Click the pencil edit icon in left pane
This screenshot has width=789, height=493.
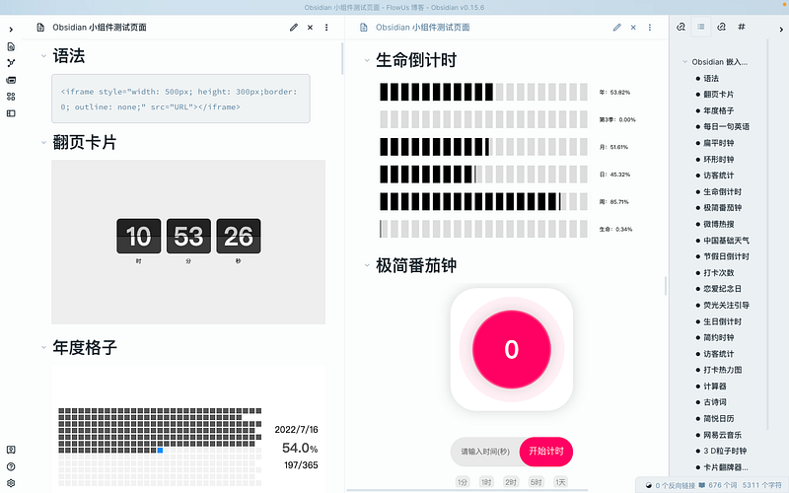[x=294, y=28]
